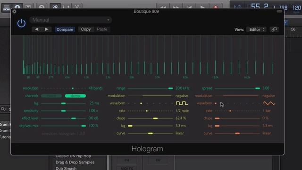Screen dimensions: 302x170
Task: Click the sensitivity slider handle
Action: click(63, 111)
